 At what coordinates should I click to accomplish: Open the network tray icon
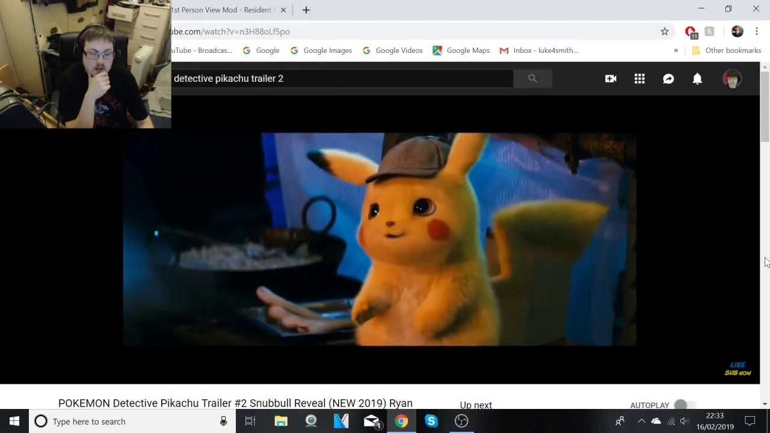point(671,421)
